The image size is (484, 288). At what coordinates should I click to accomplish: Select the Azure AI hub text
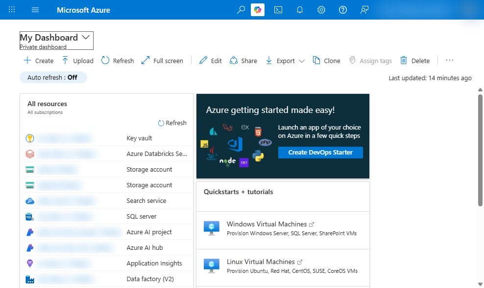click(145, 247)
